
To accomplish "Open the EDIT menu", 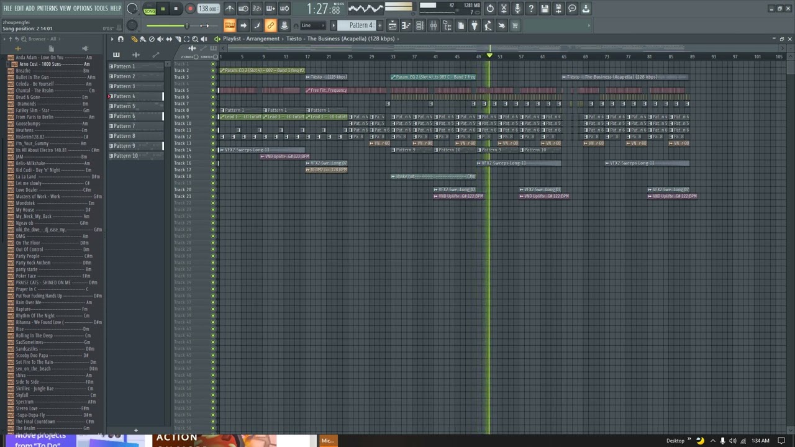I will coord(19,9).
